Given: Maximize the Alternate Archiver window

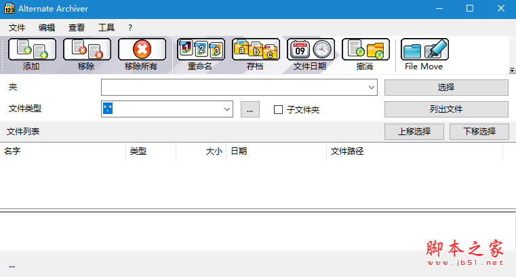Looking at the screenshot, I should (x=470, y=9).
